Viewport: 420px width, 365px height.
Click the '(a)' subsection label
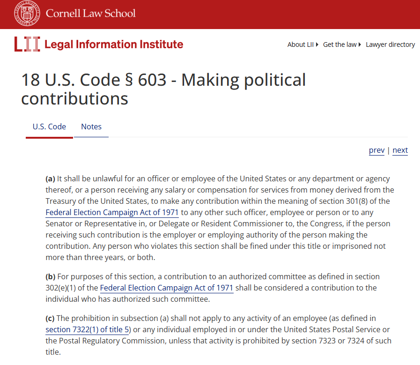coord(50,179)
